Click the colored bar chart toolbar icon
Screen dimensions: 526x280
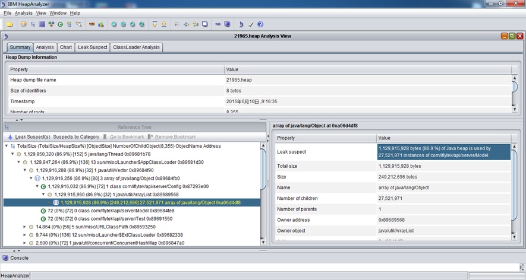click(x=100, y=24)
